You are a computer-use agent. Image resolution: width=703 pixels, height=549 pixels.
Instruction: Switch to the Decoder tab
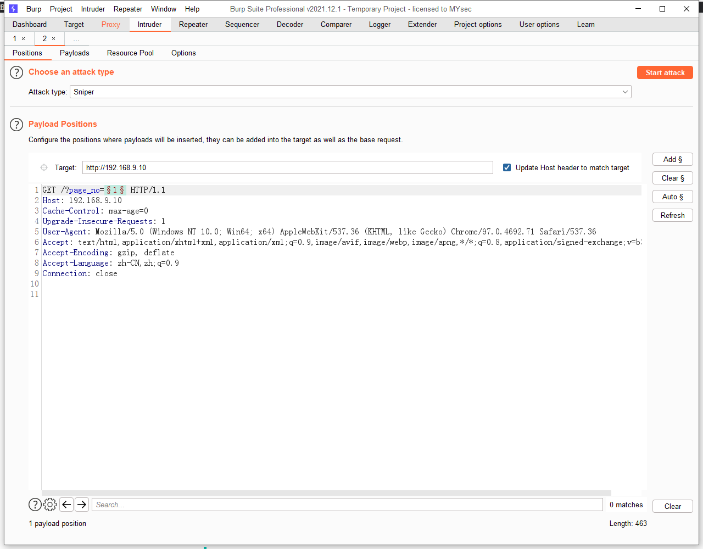(x=290, y=24)
